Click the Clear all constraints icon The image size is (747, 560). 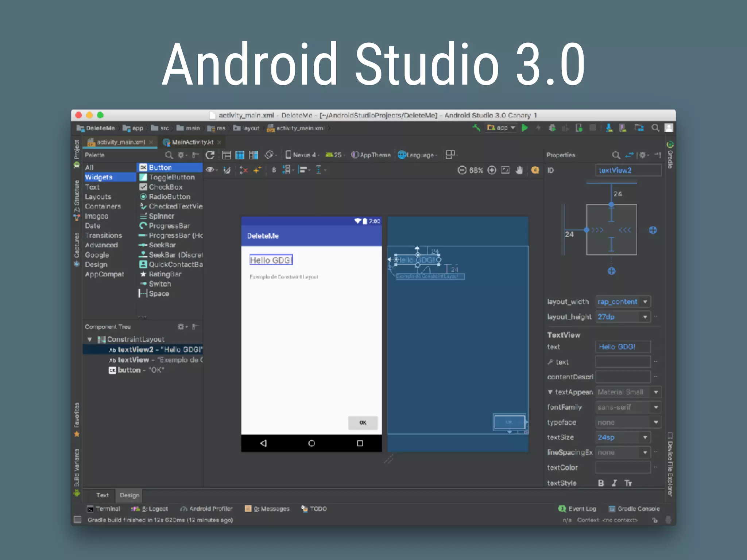tap(243, 170)
